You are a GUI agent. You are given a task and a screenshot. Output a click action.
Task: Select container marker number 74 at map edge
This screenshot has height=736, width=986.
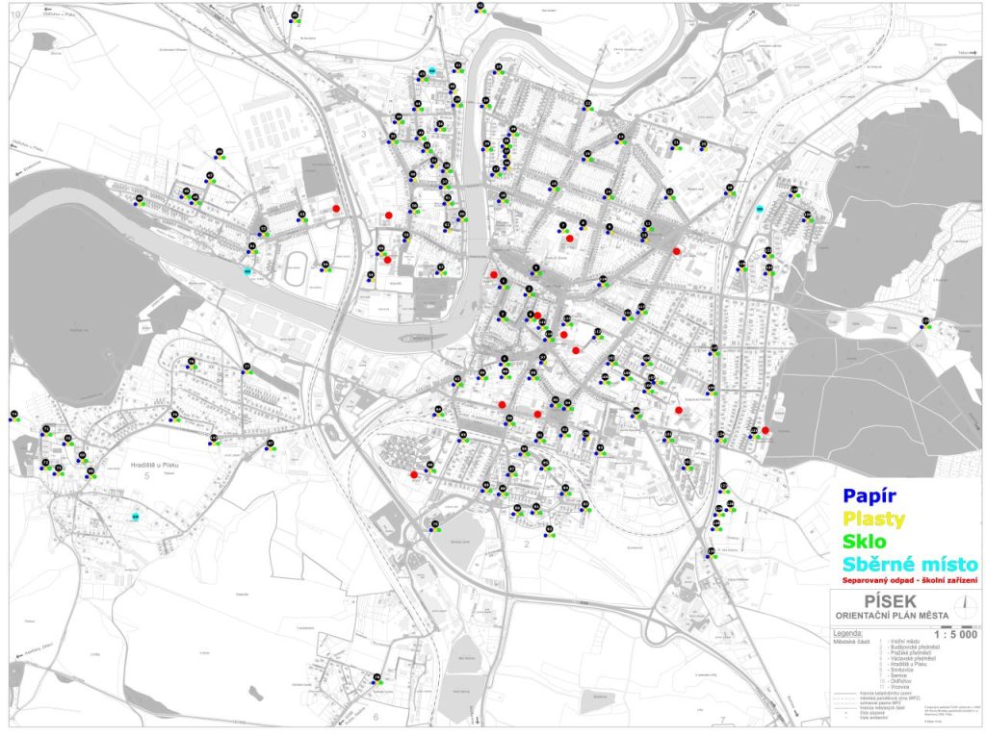click(13, 415)
